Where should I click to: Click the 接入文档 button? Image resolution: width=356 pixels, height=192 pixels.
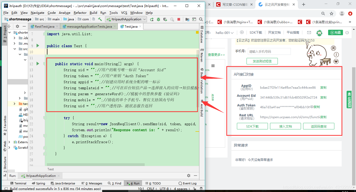coord(285,126)
